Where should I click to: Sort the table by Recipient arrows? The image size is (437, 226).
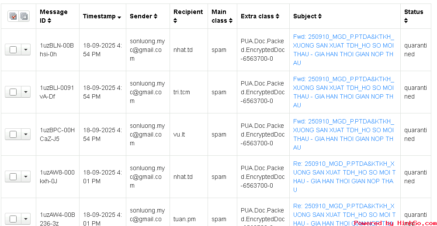click(x=176, y=21)
